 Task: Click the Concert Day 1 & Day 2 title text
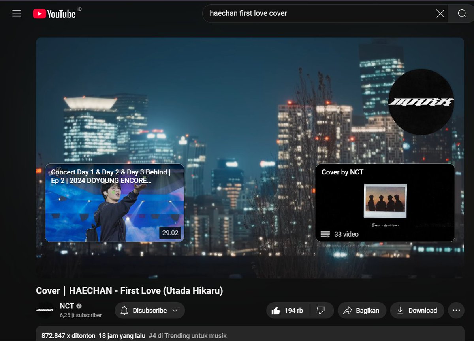coord(111,176)
